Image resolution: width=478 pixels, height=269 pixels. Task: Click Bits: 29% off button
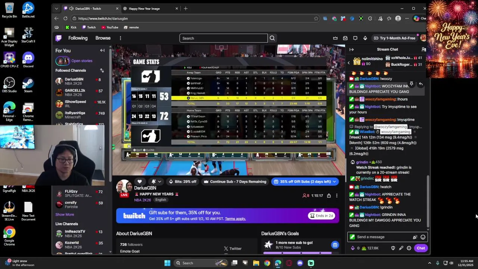tap(183, 182)
